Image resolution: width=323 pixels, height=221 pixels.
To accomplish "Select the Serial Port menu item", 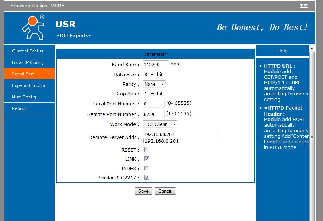I will (29, 74).
